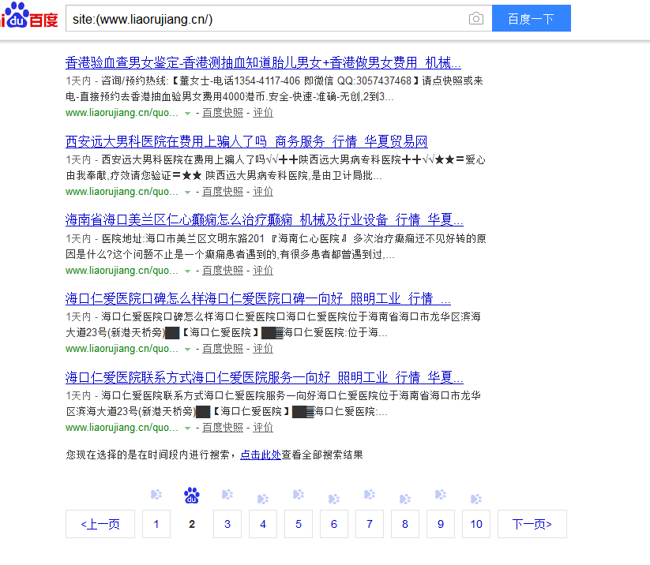Click the paw icon above page 10
The image size is (650, 565).
[475, 499]
